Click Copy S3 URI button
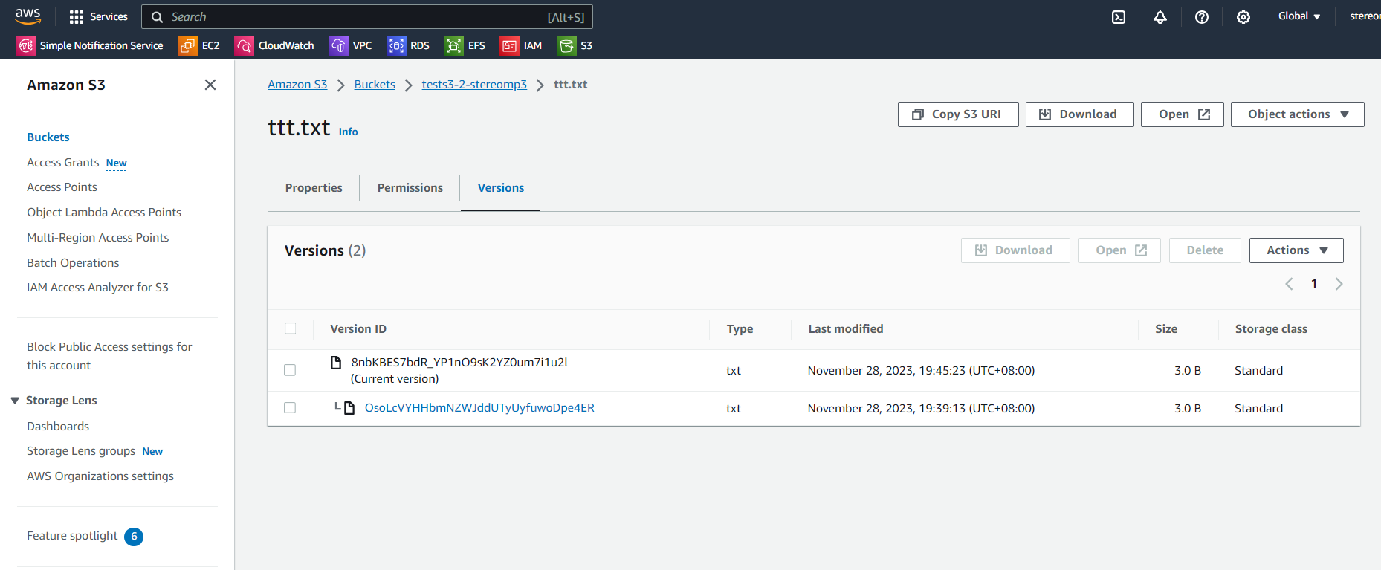The height and width of the screenshot is (570, 1381). click(x=958, y=114)
